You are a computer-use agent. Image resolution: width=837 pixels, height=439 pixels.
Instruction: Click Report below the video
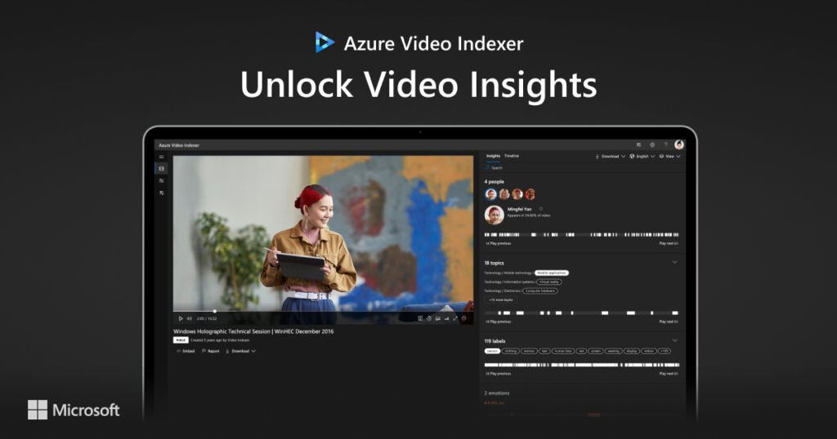tap(211, 351)
